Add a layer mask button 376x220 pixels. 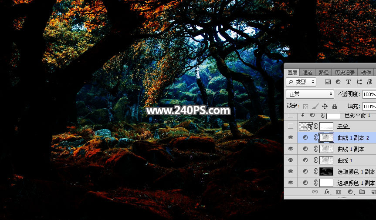[x=339, y=192]
